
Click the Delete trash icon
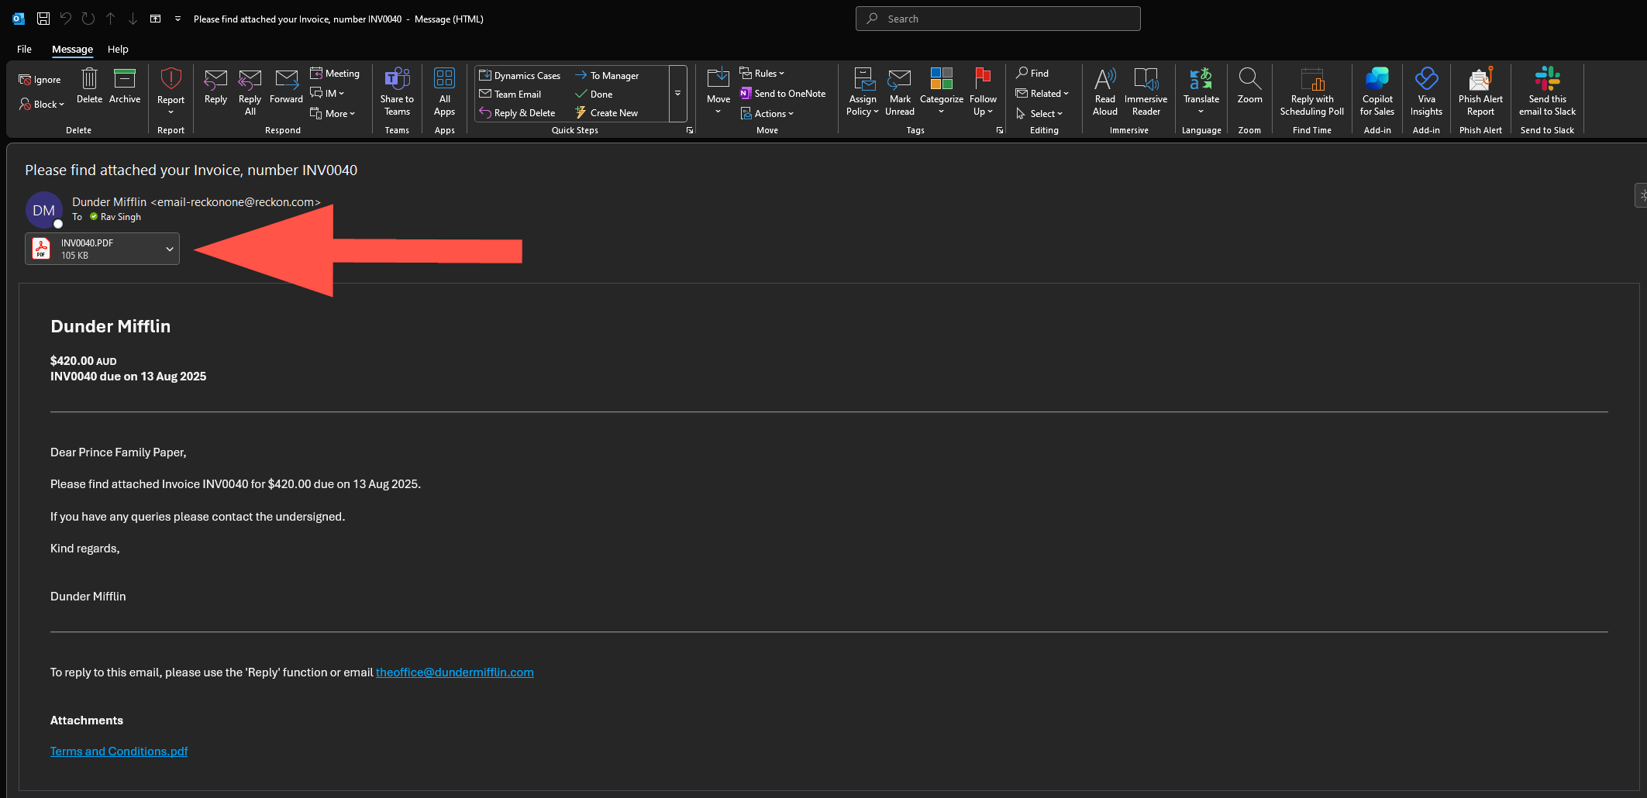coord(89,86)
